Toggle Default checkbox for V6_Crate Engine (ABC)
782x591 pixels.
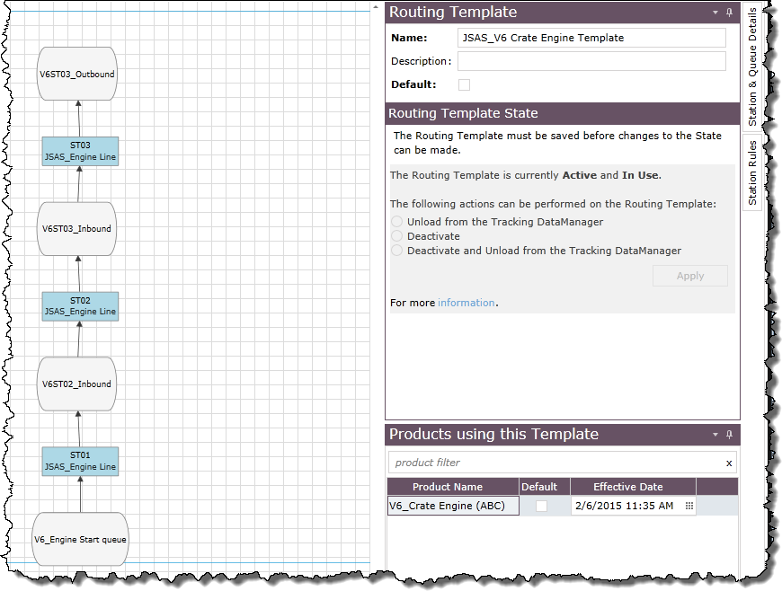[541, 506]
